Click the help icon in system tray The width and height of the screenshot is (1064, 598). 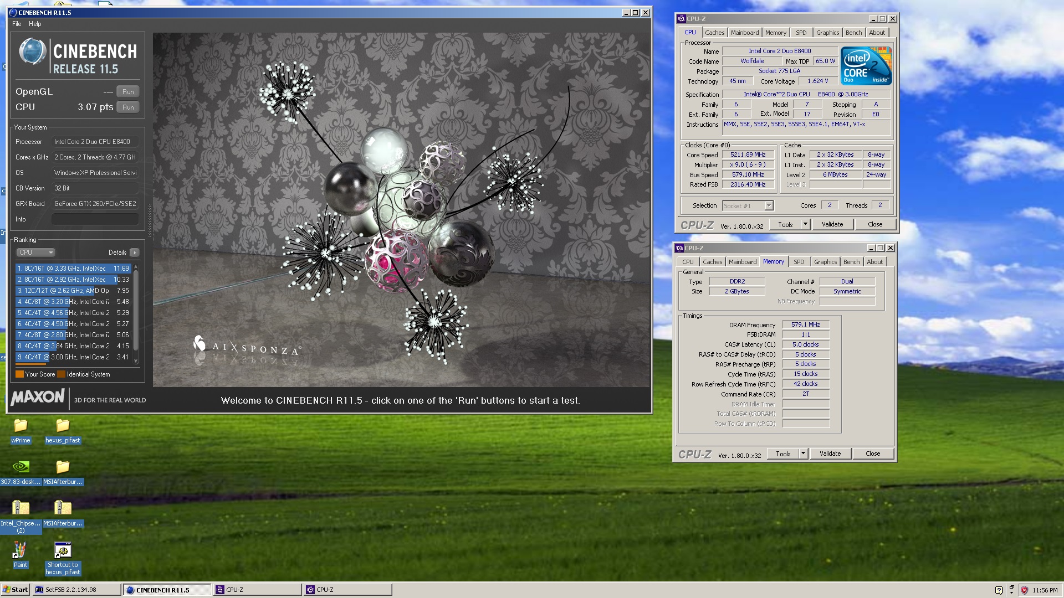999,590
